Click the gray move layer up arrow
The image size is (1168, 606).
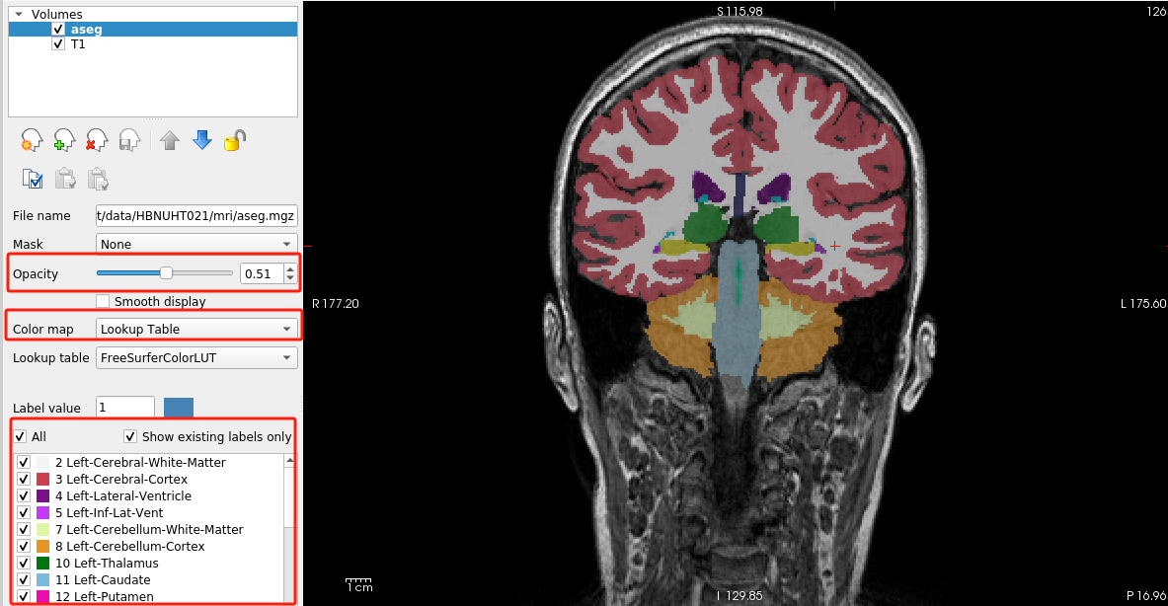pyautogui.click(x=170, y=140)
